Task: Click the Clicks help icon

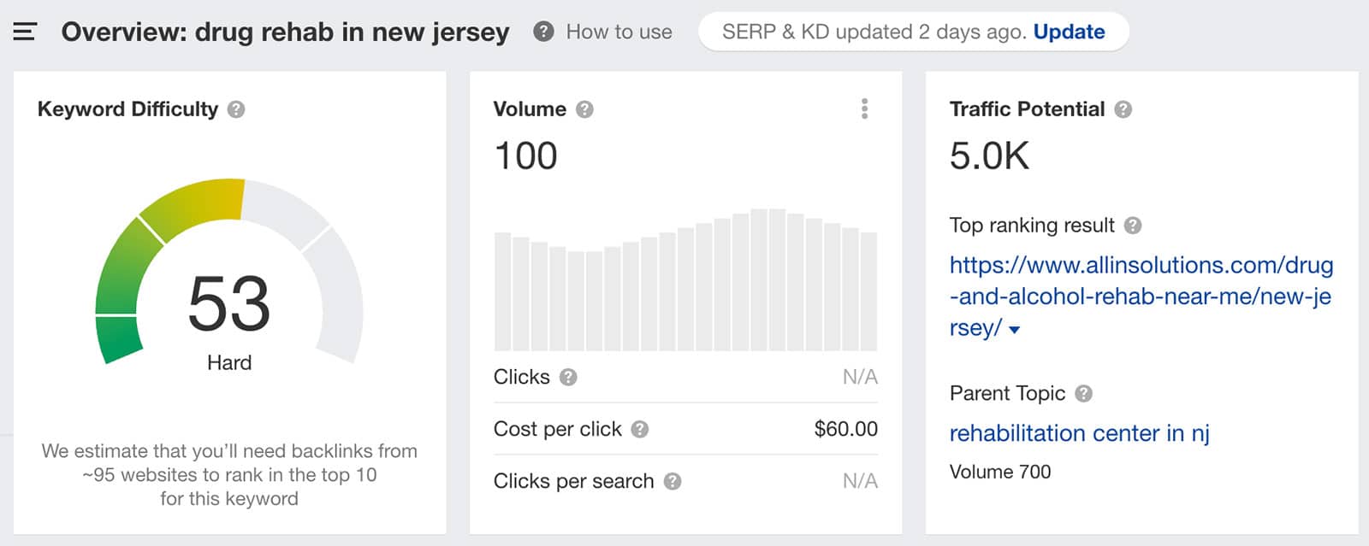Action: pos(568,377)
